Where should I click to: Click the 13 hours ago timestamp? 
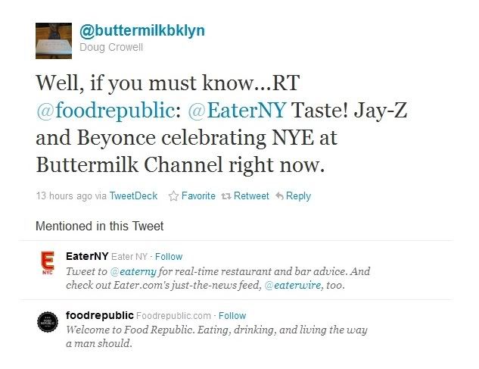click(x=64, y=195)
